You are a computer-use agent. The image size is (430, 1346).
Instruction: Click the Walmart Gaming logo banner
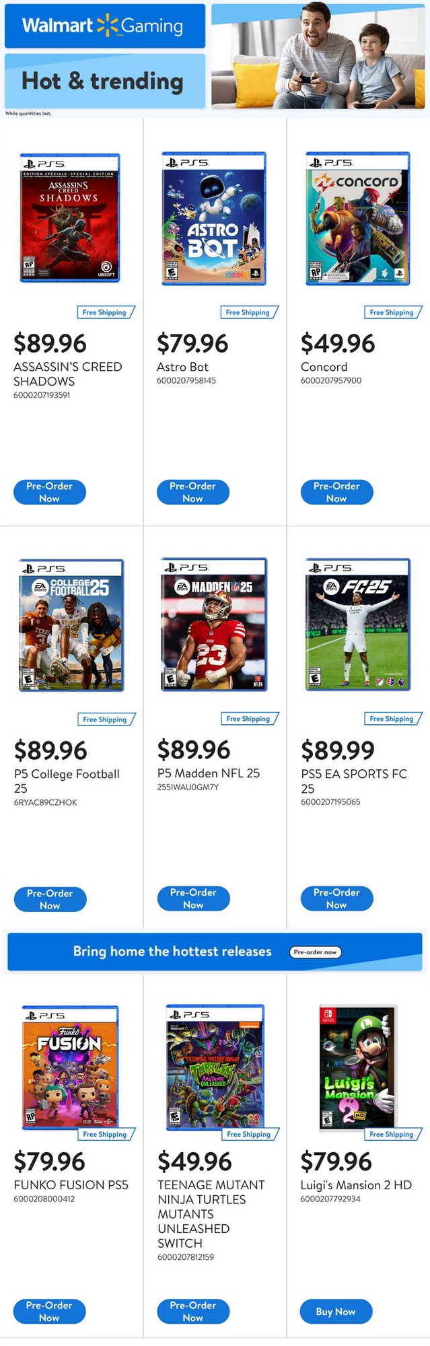tap(104, 26)
